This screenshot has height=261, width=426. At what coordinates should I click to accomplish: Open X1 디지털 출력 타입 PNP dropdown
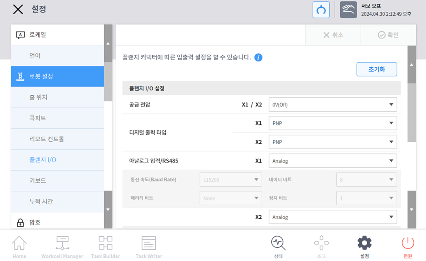tap(332, 123)
